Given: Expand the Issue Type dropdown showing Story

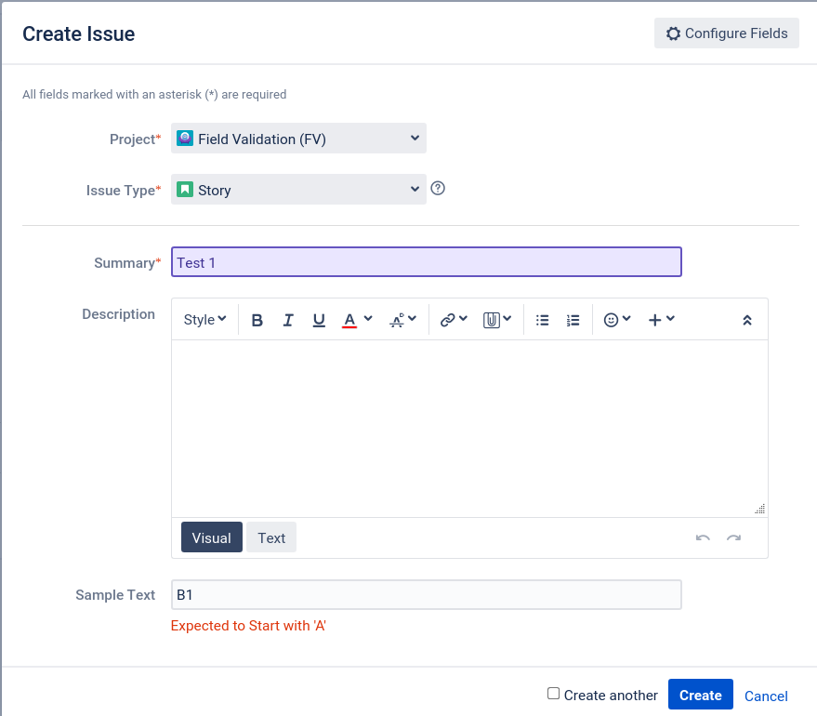Looking at the screenshot, I should 298,190.
